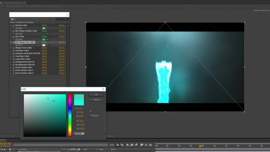Select the Background Color 01 effect
This screenshot has width=270, height=152.
pyautogui.click(x=25, y=62)
